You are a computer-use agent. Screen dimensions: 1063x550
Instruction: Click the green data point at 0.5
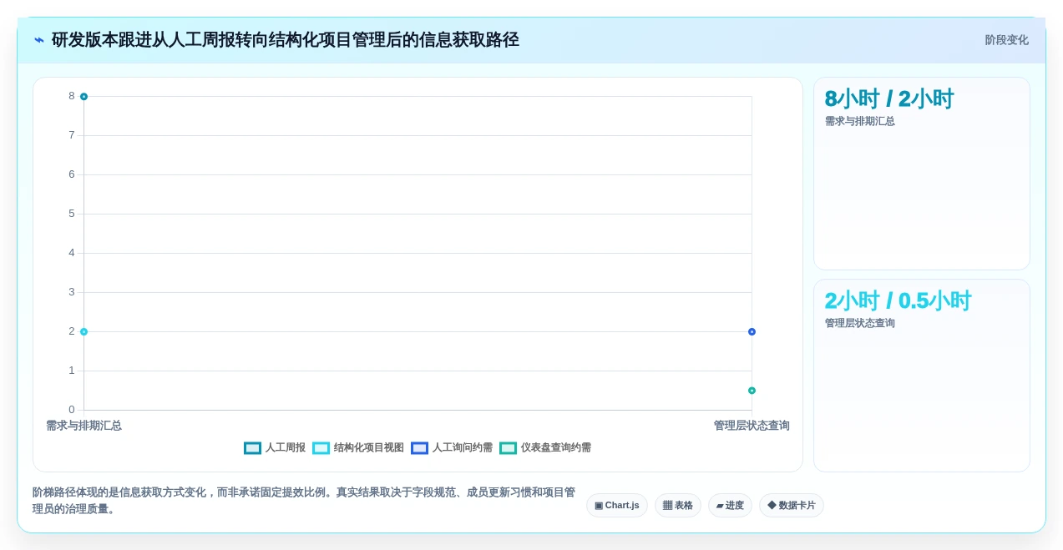(x=752, y=391)
